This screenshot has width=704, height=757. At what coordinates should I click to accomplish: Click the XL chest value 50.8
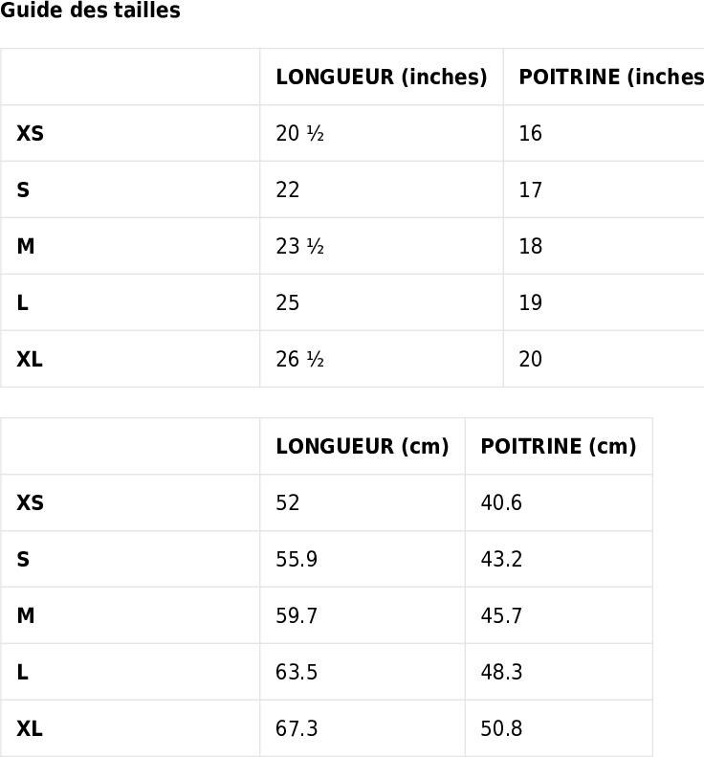click(x=501, y=728)
